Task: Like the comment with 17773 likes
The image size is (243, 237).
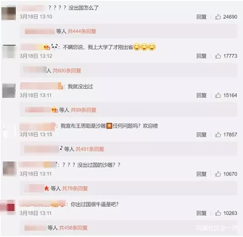Action: [218, 56]
